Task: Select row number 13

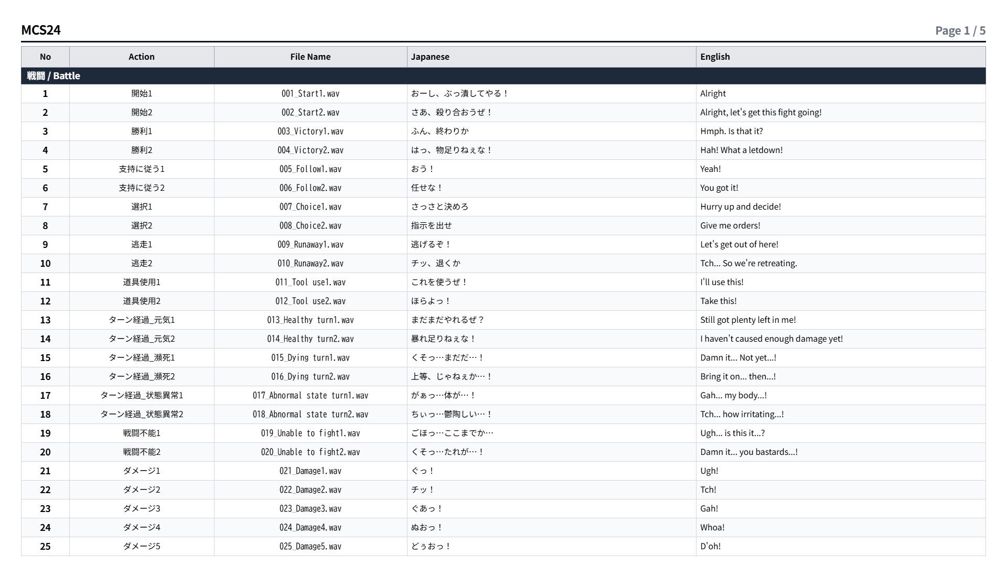Action: [x=45, y=320]
